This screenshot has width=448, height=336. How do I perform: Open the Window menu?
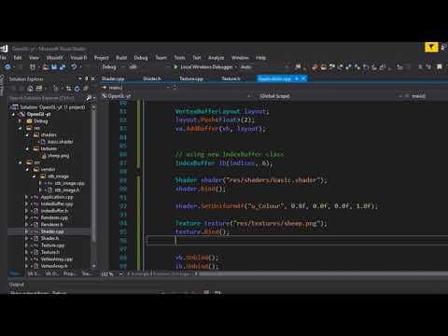[x=240, y=58]
